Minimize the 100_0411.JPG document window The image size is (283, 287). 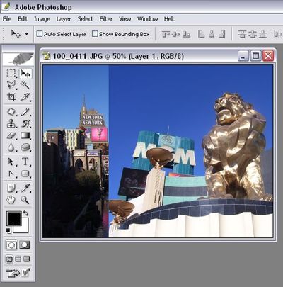(x=243, y=56)
